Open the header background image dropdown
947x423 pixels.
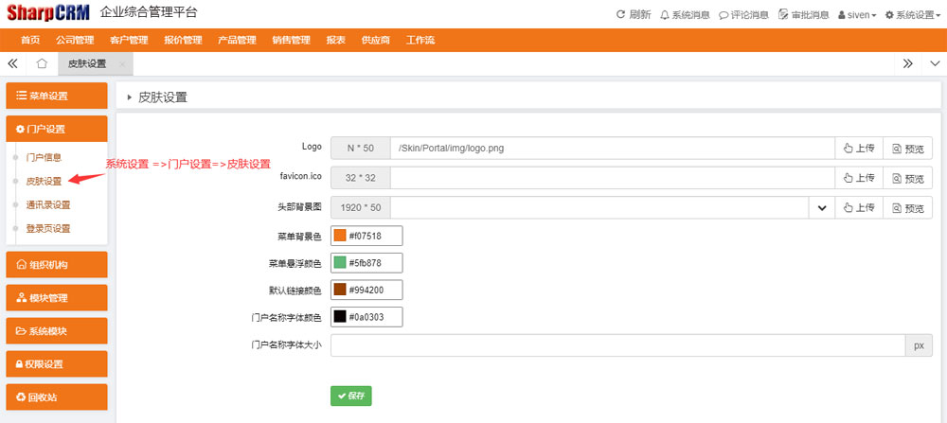click(821, 208)
